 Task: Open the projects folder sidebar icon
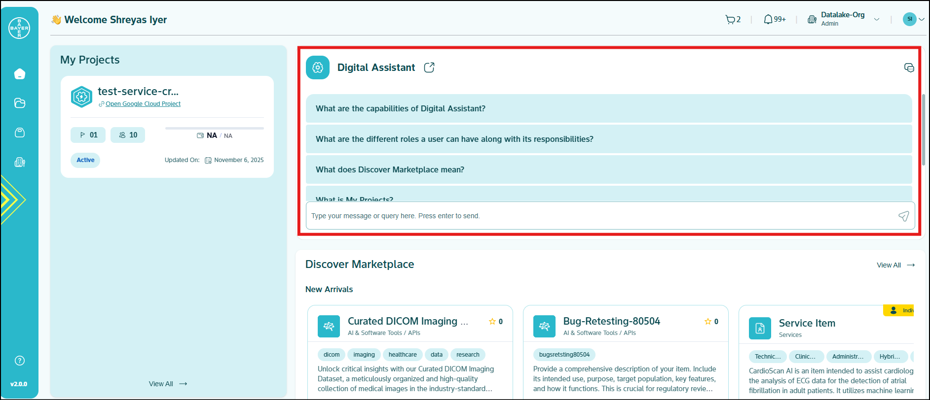20,103
